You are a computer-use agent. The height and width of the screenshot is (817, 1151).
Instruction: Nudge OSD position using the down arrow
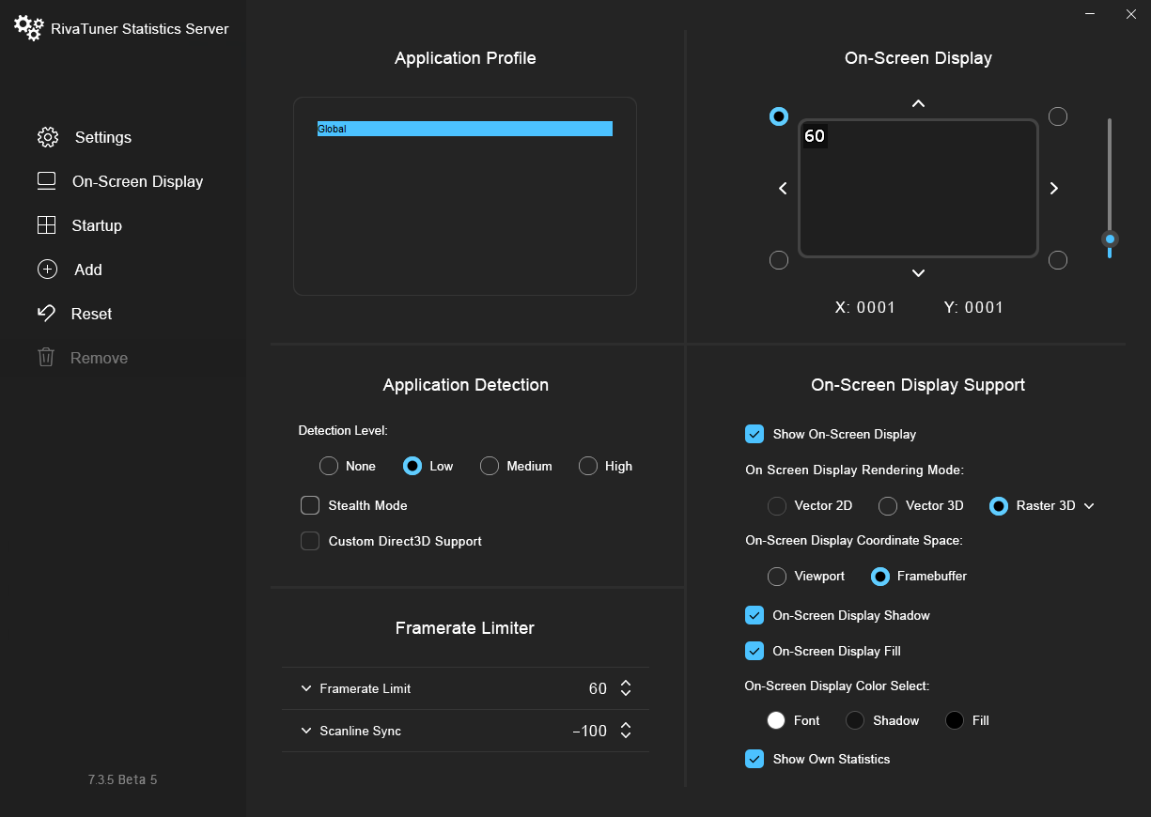tap(918, 273)
